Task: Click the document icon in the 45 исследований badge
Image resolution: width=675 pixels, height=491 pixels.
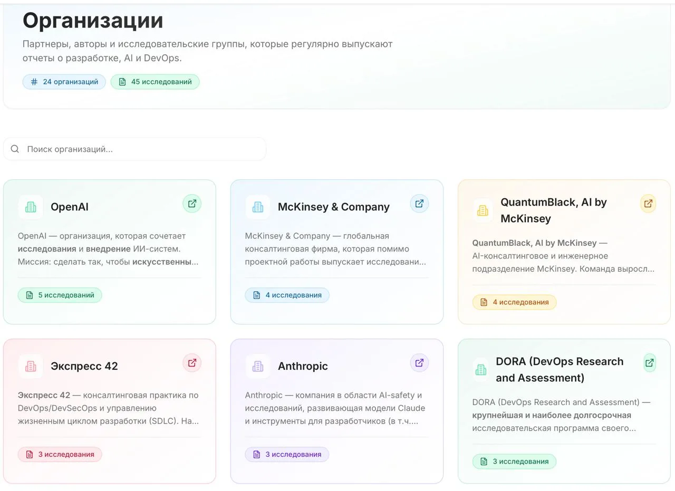Action: click(122, 82)
